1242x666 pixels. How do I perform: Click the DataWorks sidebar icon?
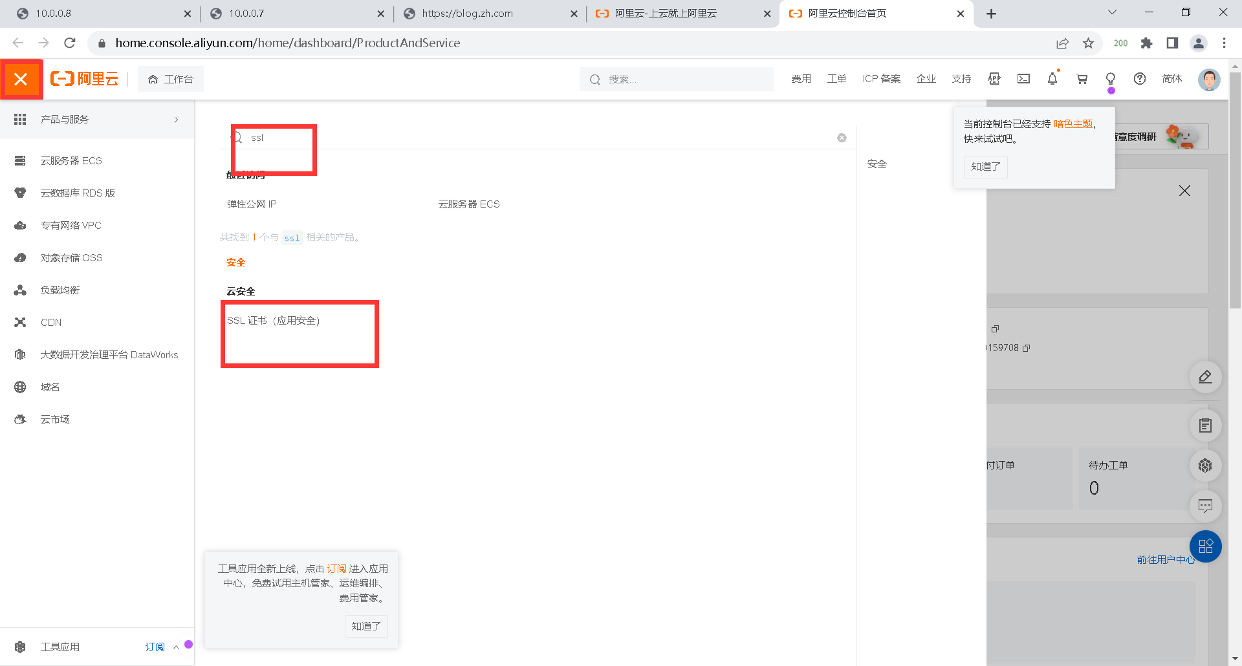point(20,354)
